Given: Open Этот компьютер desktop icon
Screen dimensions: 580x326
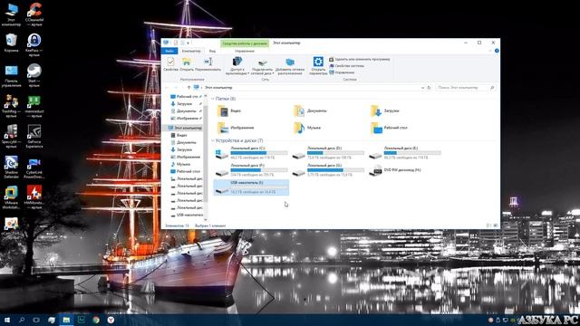Looking at the screenshot, I should (x=11, y=14).
